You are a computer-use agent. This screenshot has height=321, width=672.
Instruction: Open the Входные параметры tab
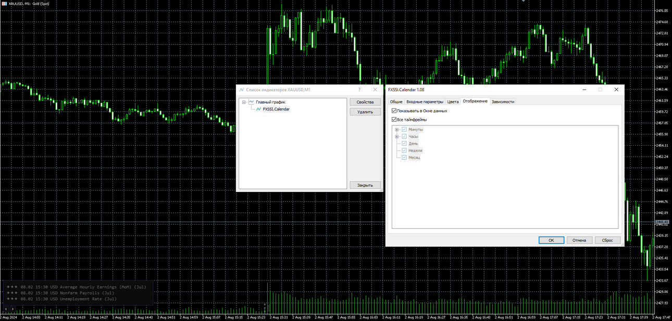425,101
